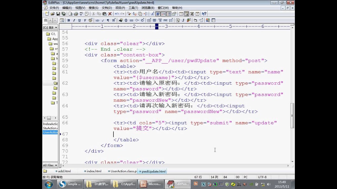Click the editor vertical scrollbar thumb
This screenshot has width=337, height=189.
(292, 115)
